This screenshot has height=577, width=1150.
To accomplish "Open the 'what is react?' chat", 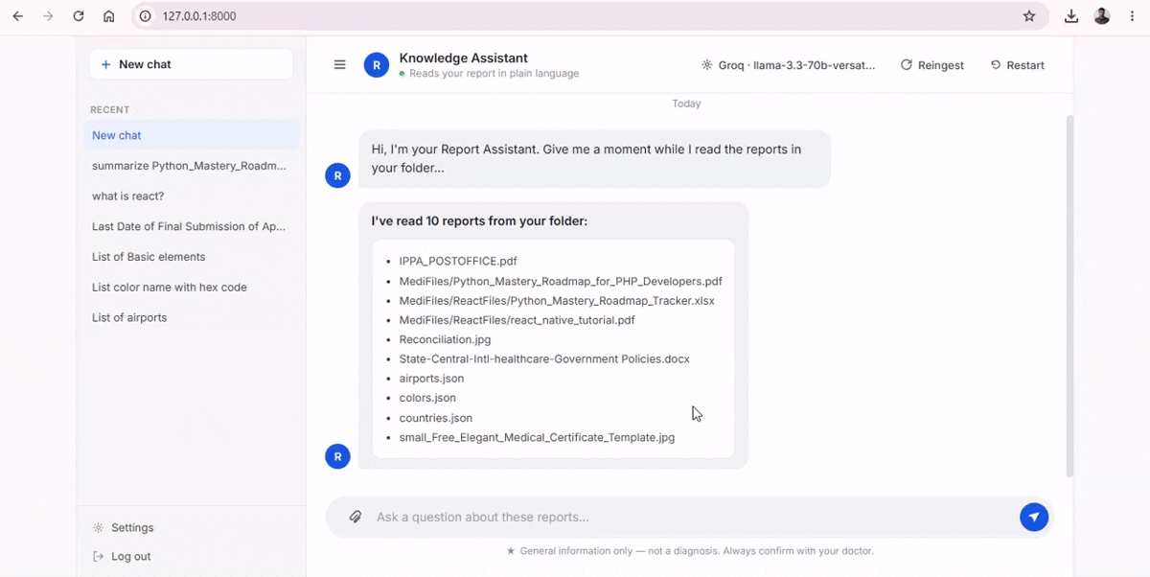I will point(192,196).
